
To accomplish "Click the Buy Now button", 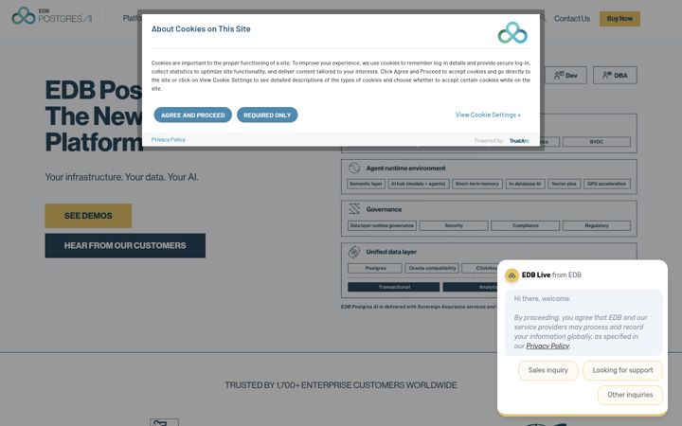I will 619,19.
